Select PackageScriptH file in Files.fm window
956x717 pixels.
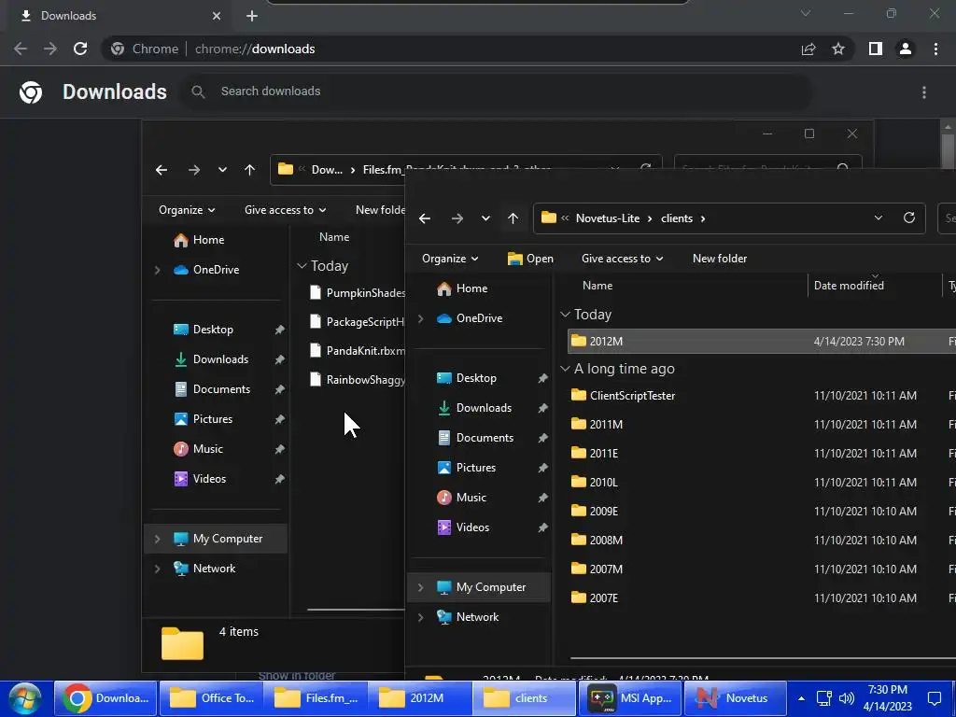(357, 322)
